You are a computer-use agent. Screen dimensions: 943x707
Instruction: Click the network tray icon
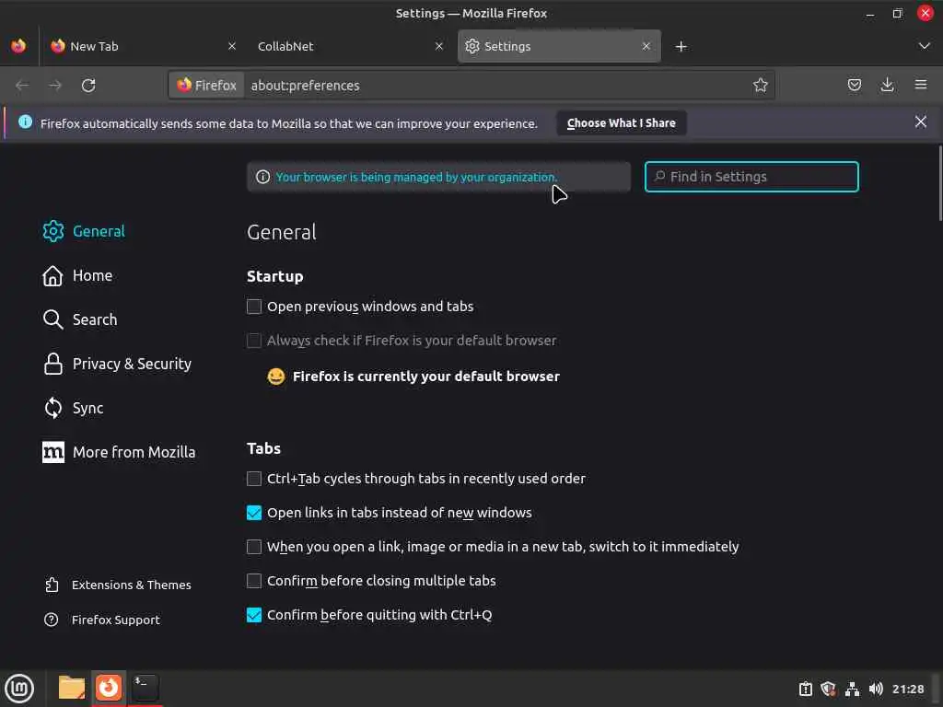click(x=852, y=689)
